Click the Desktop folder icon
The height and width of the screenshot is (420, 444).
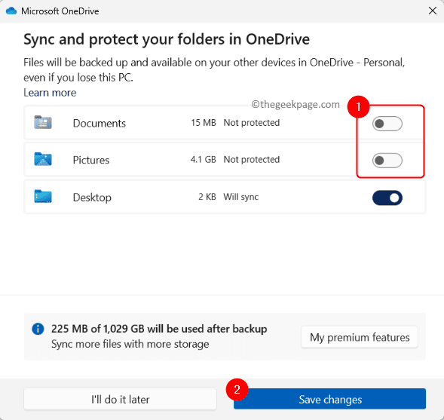43,196
